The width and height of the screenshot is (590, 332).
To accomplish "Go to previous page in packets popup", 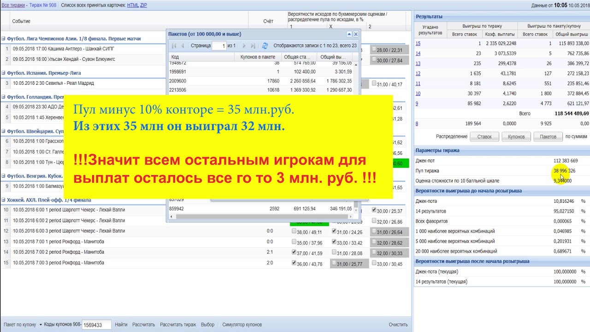I will point(183,46).
